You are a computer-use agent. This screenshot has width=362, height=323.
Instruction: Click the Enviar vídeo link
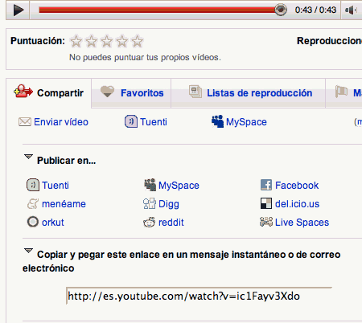(61, 122)
